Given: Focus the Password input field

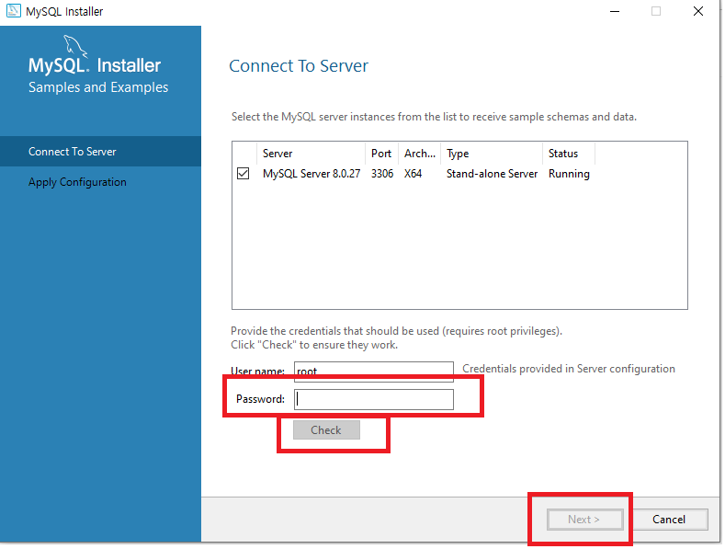Looking at the screenshot, I should (x=374, y=399).
